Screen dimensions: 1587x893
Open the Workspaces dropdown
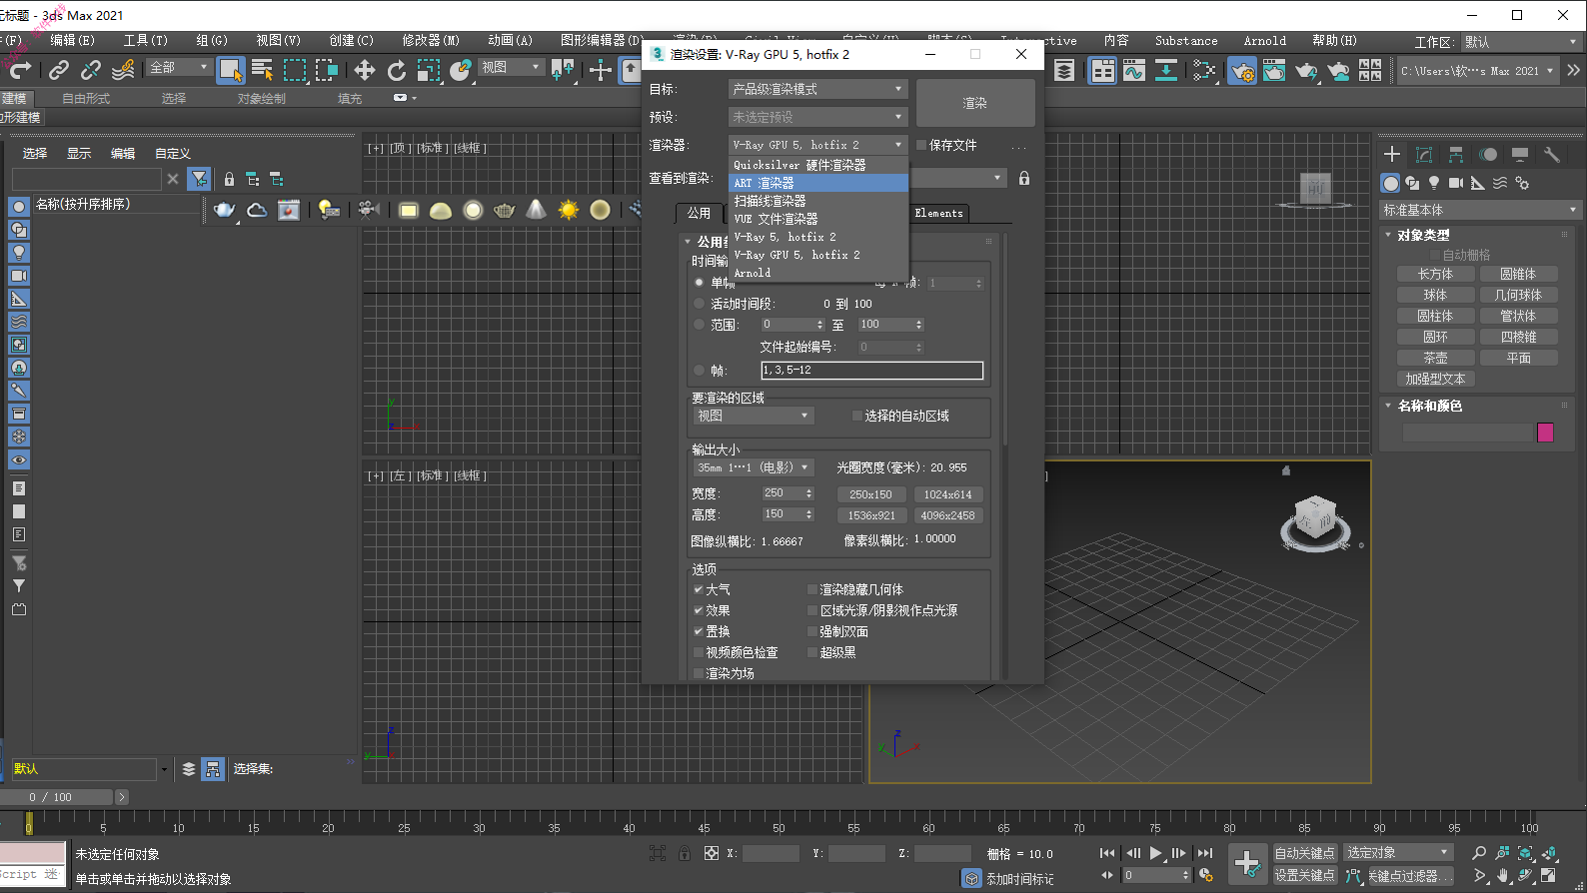pos(1521,42)
